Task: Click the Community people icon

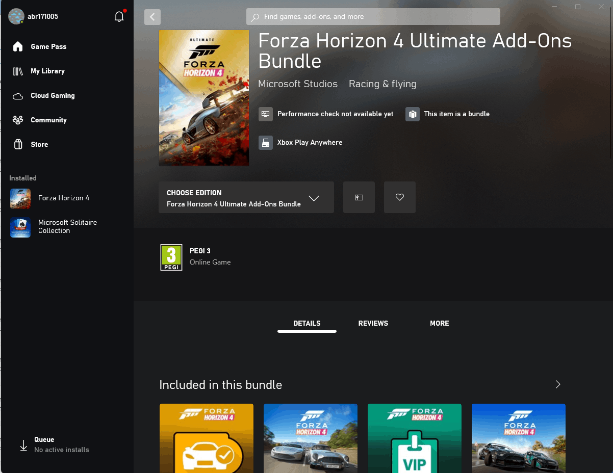Action: pyautogui.click(x=18, y=120)
